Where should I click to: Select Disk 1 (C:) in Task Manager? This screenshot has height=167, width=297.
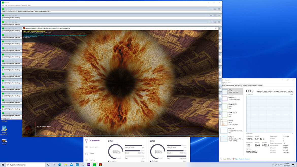233,114
